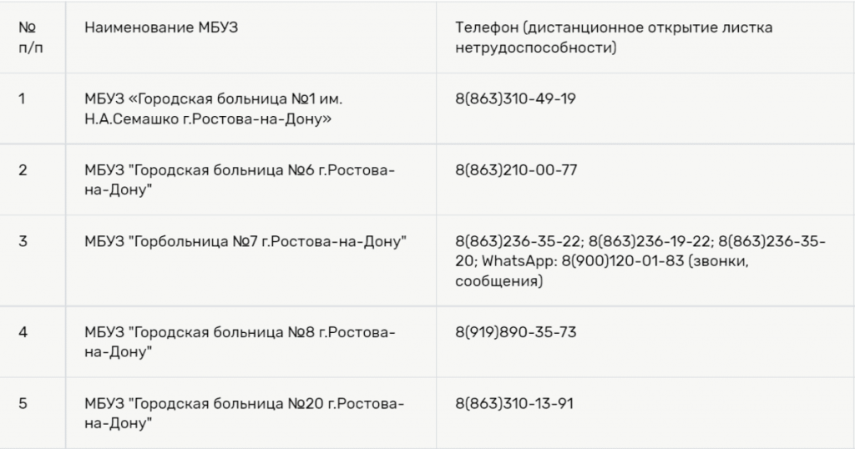Click the WhatsApp number 8(900)120-01-83

(615, 262)
